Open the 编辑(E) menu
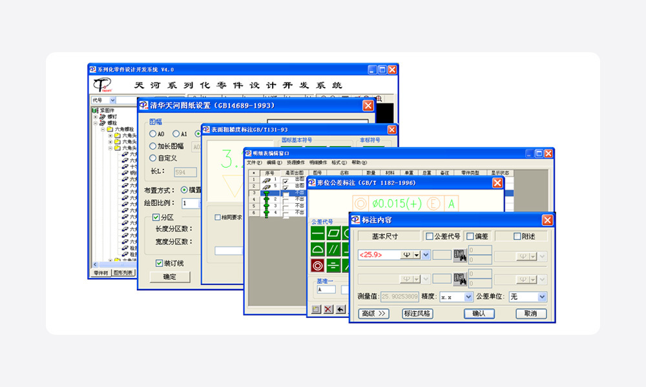 (x=274, y=163)
